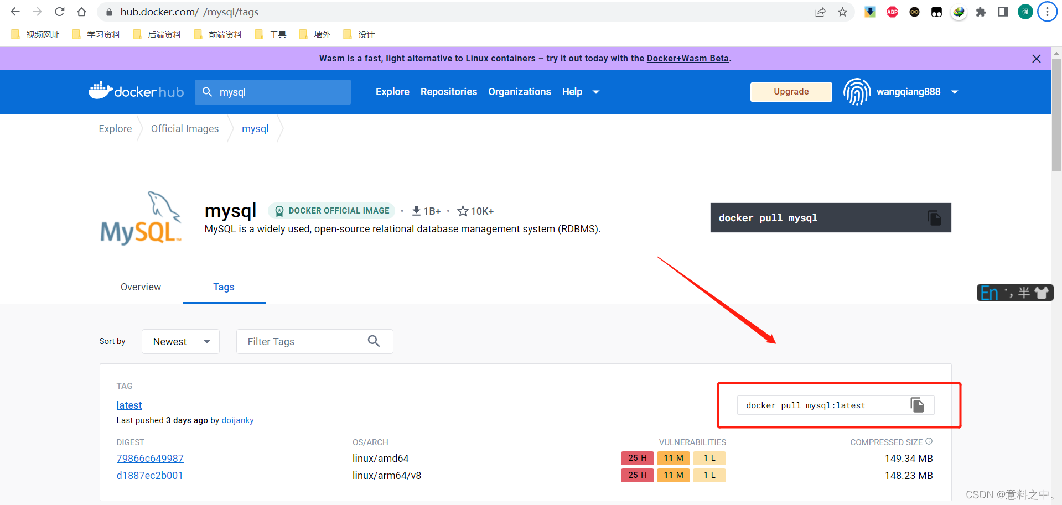Screen dimensions: 1062x505
Task: Open the 后端资料 bookmark folder
Action: coord(157,34)
